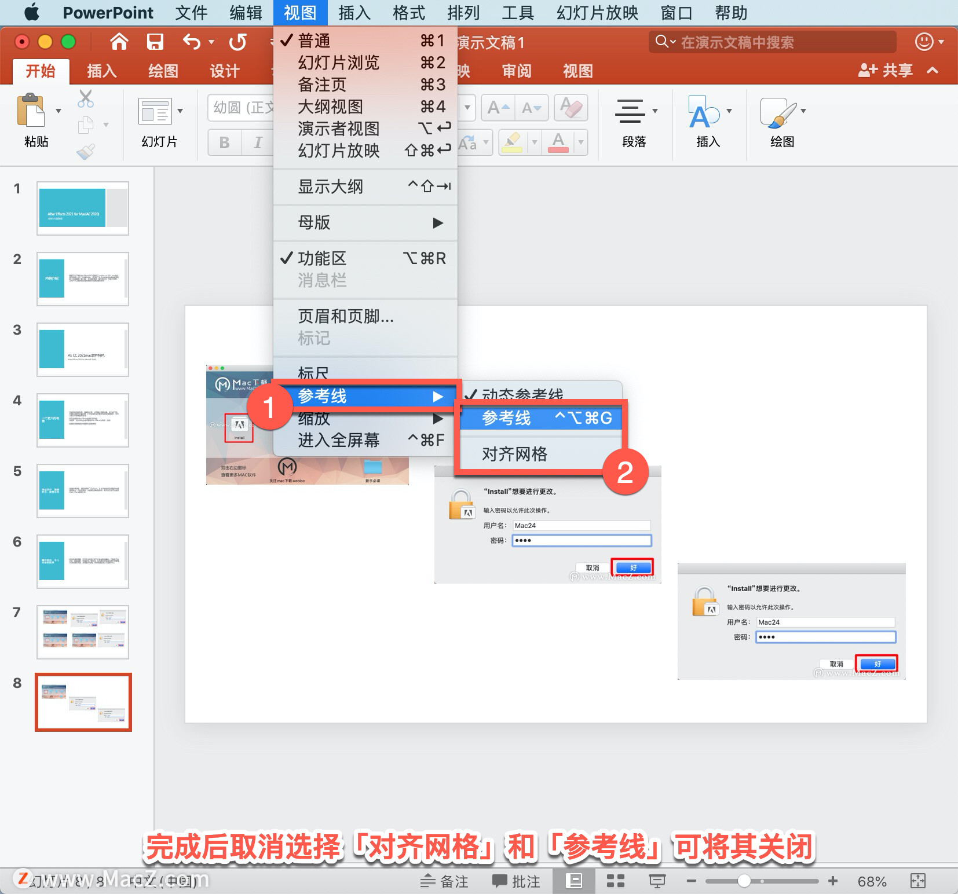Click the Paragraph alignment icon
Screen dimensions: 958x894
point(630,111)
